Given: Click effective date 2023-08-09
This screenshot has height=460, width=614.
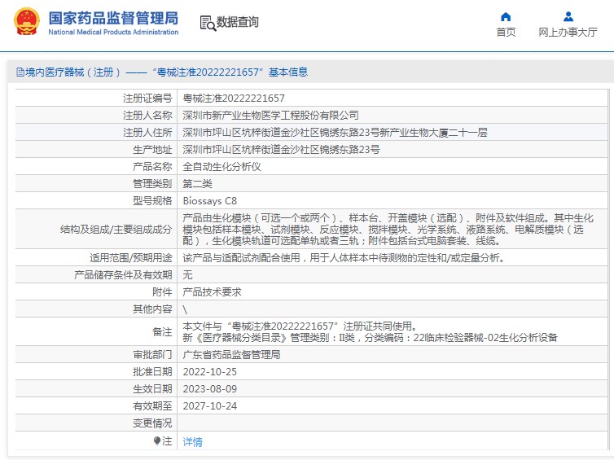Looking at the screenshot, I should click(x=210, y=389).
